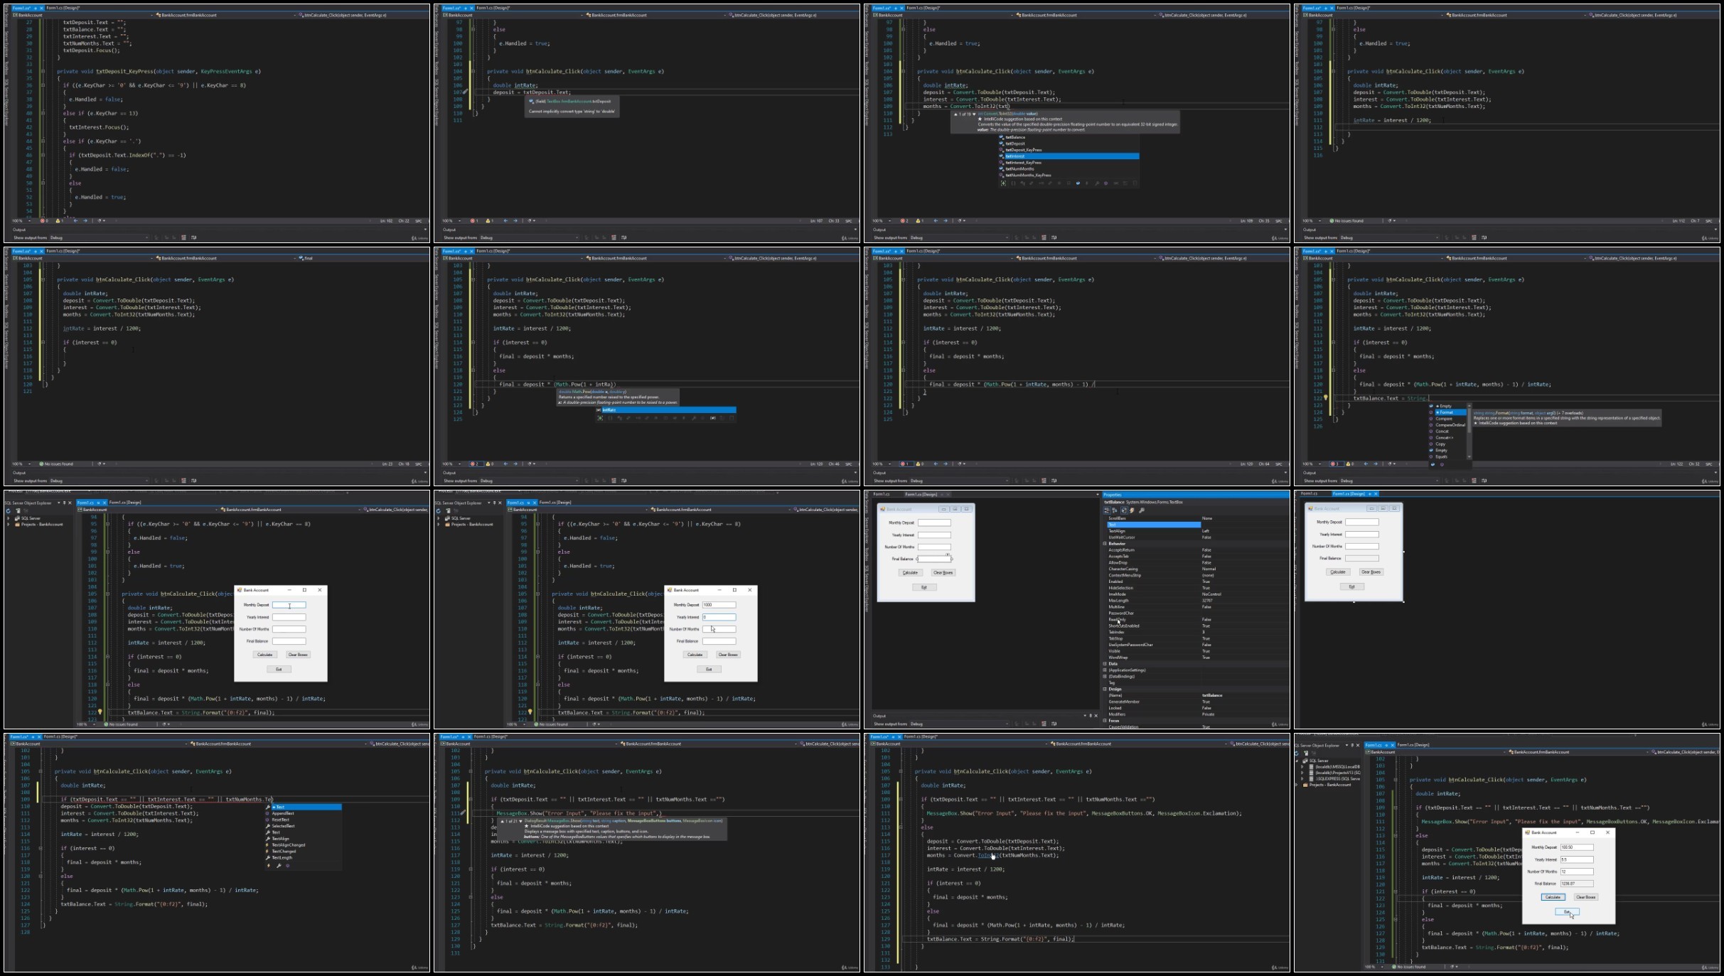Select the Alphabetical sort icon in Properties toolbar
The image size is (1724, 976).
[1115, 510]
